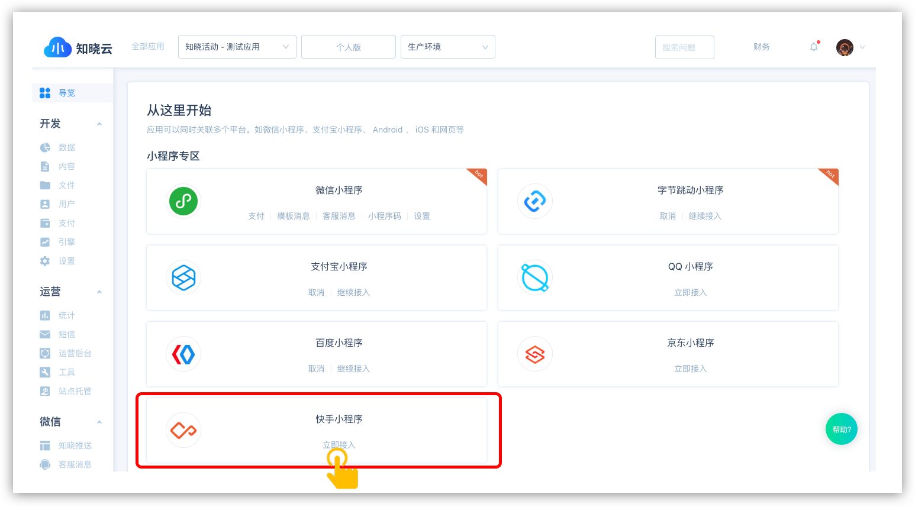The width and height of the screenshot is (915, 507).
Task: Click 取消 under 百度小程序
Action: pos(316,369)
